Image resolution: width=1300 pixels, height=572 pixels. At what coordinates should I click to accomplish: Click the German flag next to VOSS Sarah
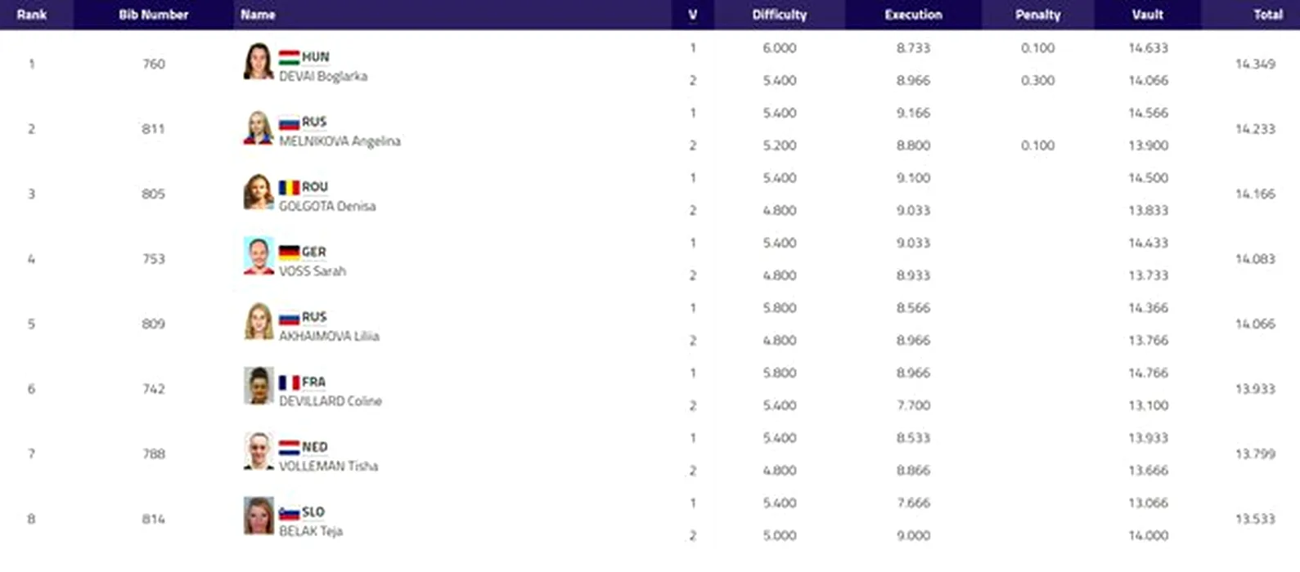click(289, 252)
